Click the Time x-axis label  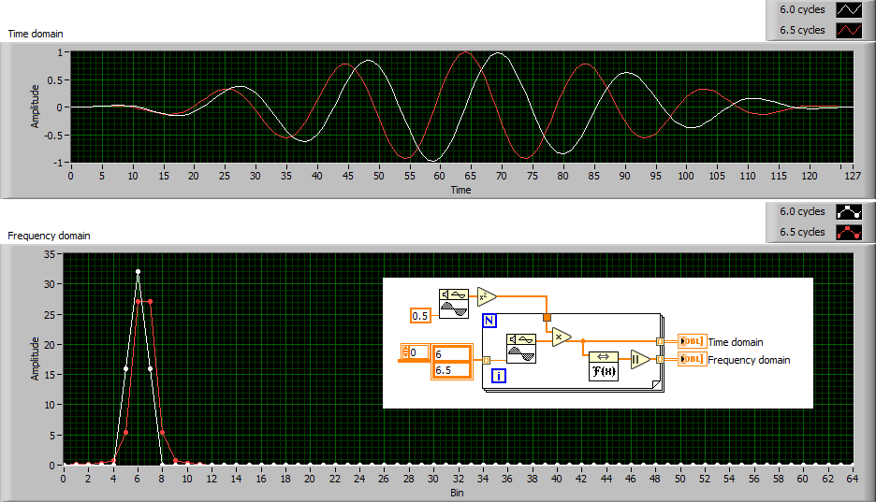[x=460, y=190]
